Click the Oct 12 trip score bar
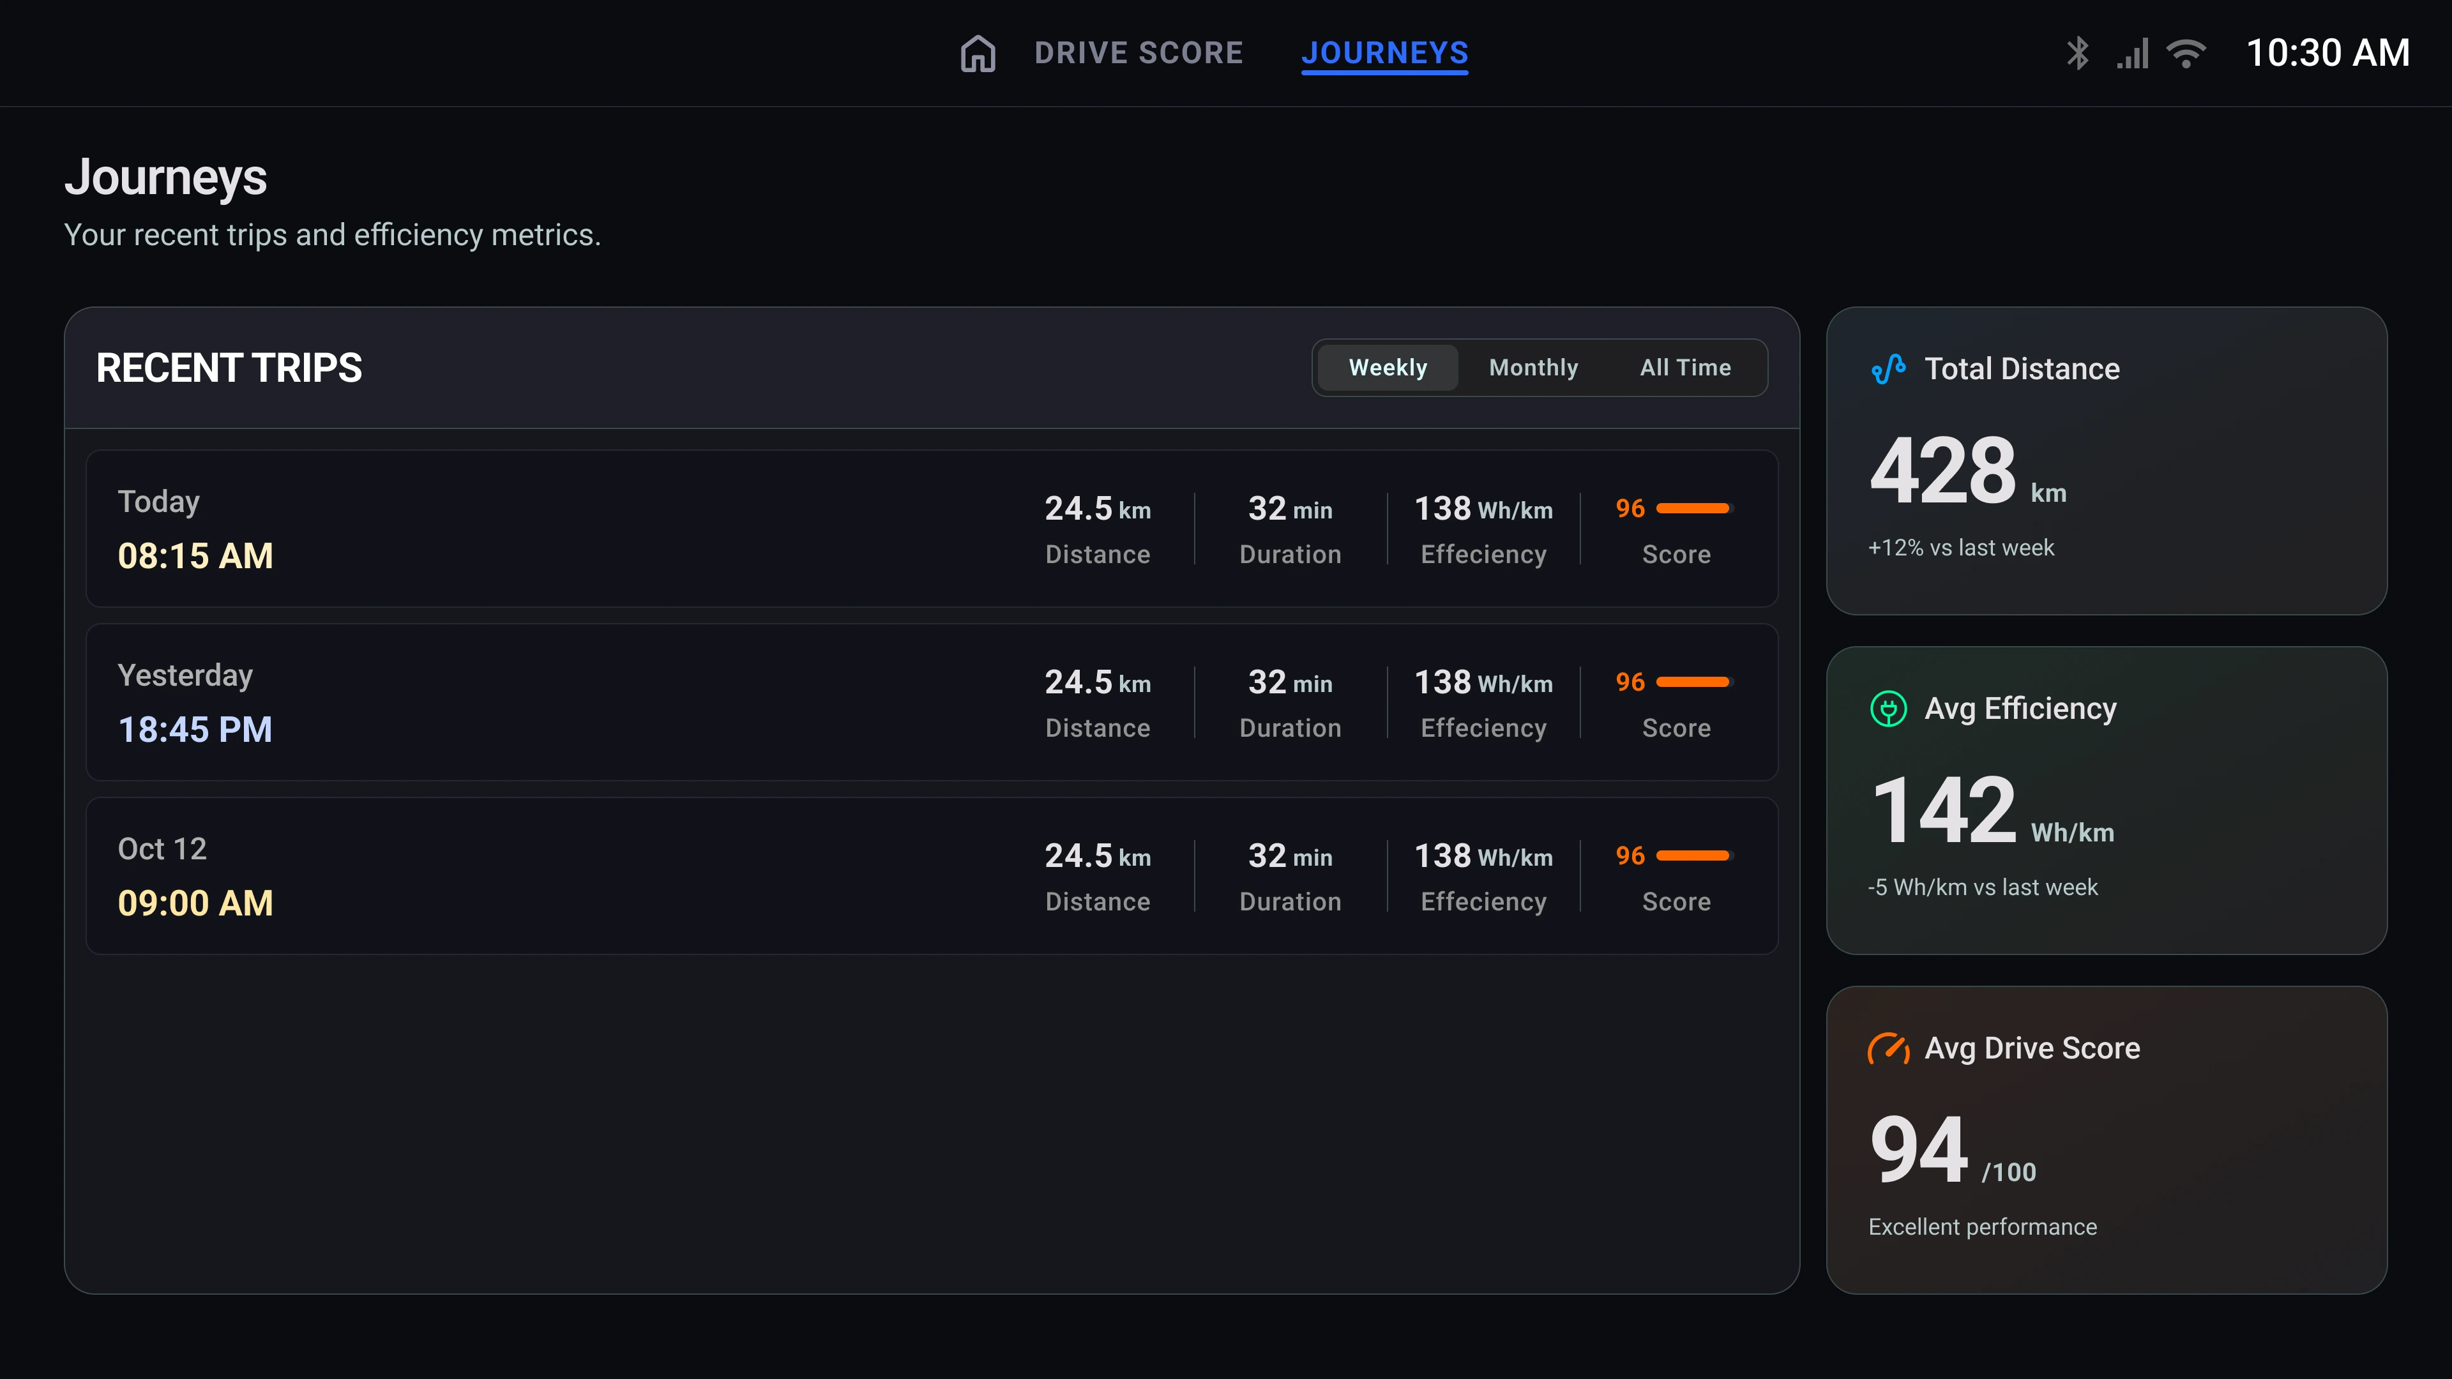 pos(1694,855)
